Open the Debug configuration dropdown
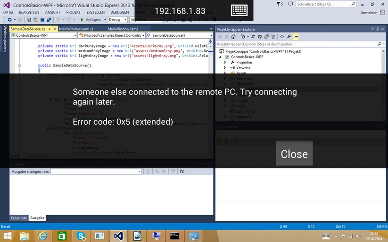Screen dimensions: 388x242 (118, 19)
